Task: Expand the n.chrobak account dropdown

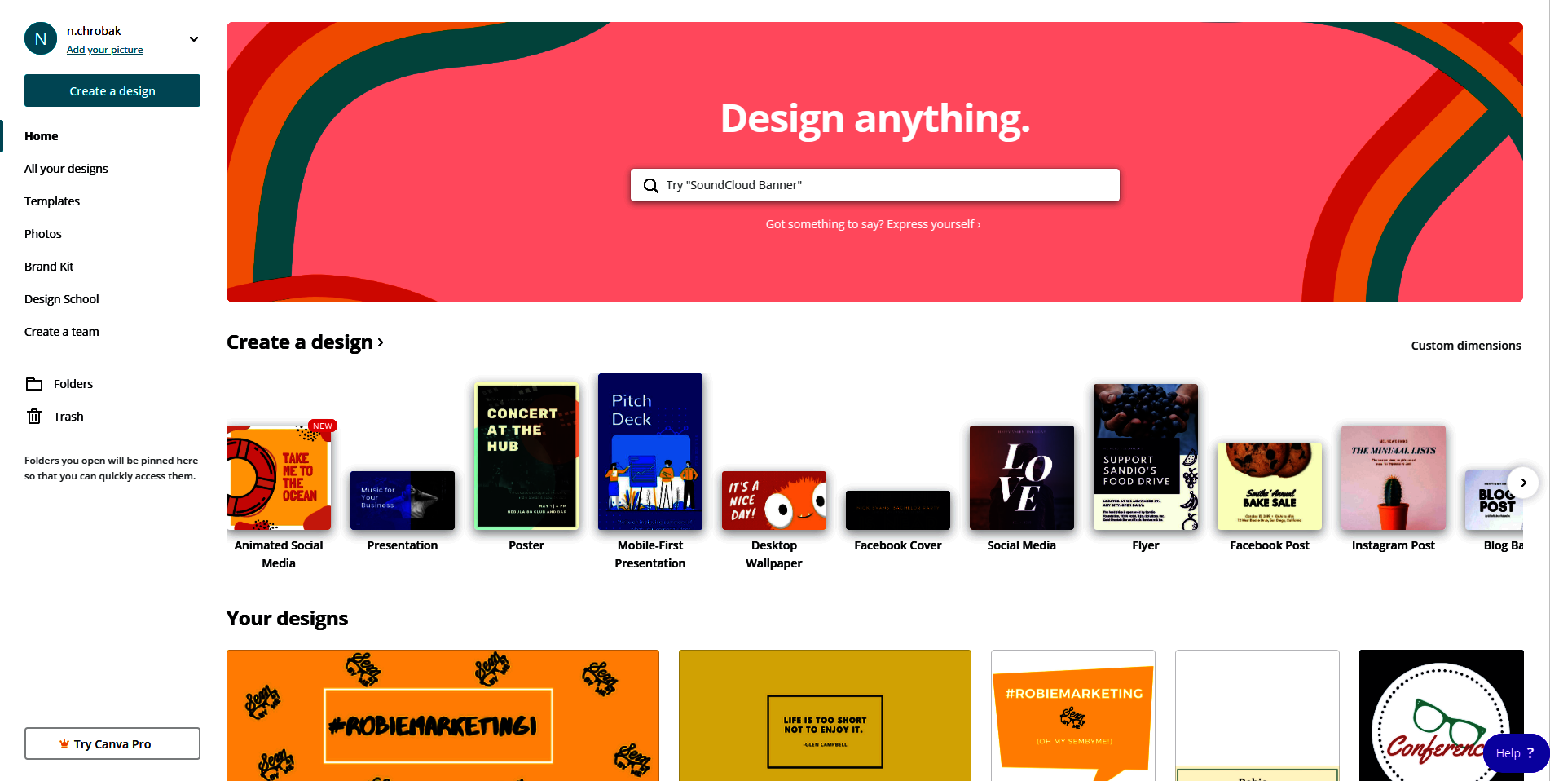Action: pyautogui.click(x=194, y=39)
